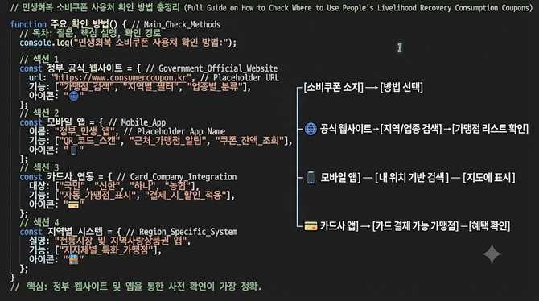Click the // 섹션 2 comment
The height and width of the screenshot is (301, 539).
pyautogui.click(x=39, y=113)
